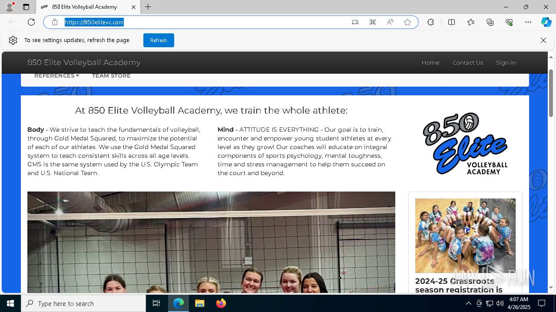Open Task View on the taskbar
The height and width of the screenshot is (312, 556).
tap(156, 303)
